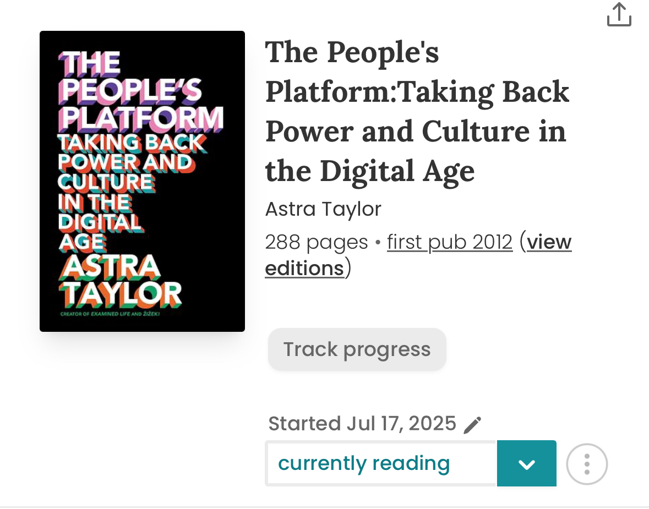Open the three-dot more options menu
The image size is (649, 509).
point(587,464)
